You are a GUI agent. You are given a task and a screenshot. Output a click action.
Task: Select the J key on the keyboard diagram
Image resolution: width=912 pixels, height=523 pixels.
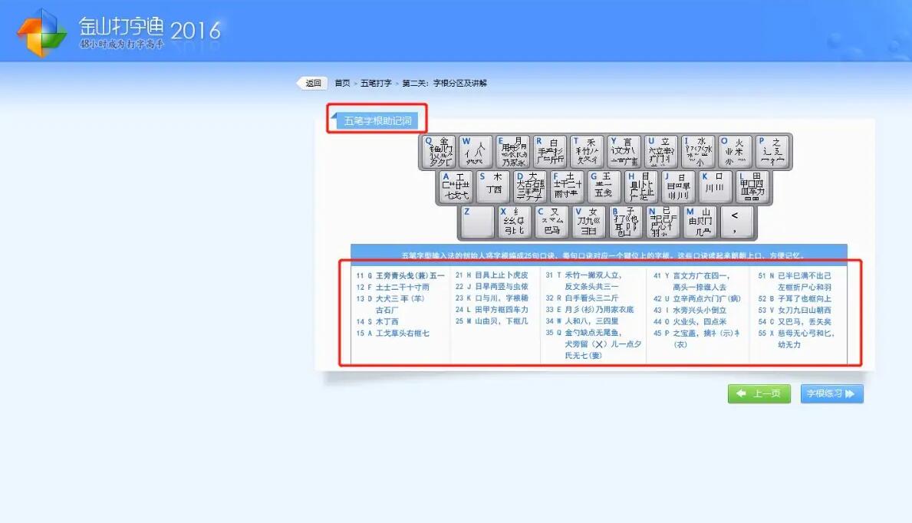(x=679, y=187)
